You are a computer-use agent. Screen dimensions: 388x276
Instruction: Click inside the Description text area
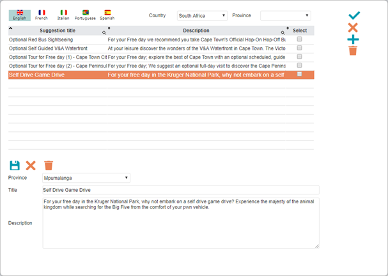(181, 223)
